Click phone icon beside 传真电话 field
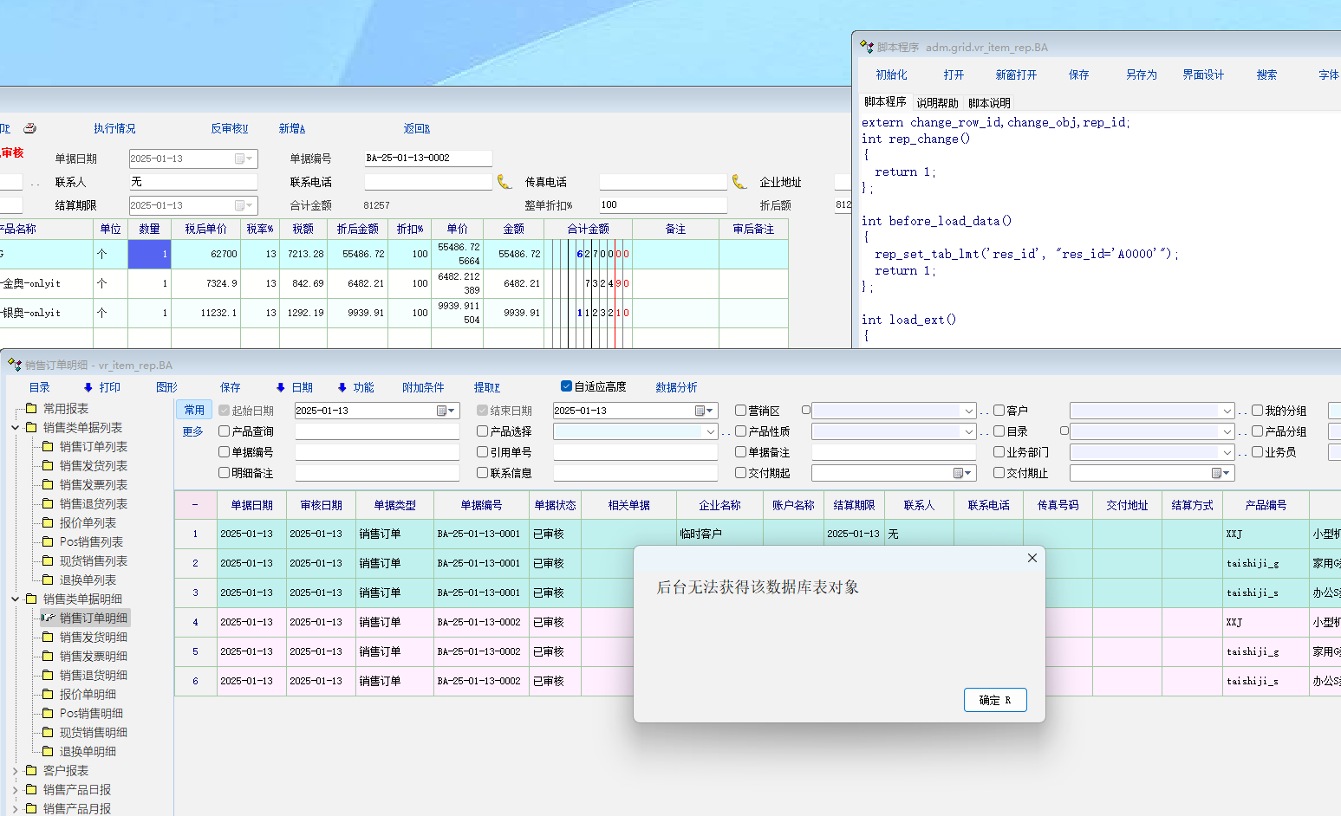Screen dimensions: 1341x816 [739, 182]
